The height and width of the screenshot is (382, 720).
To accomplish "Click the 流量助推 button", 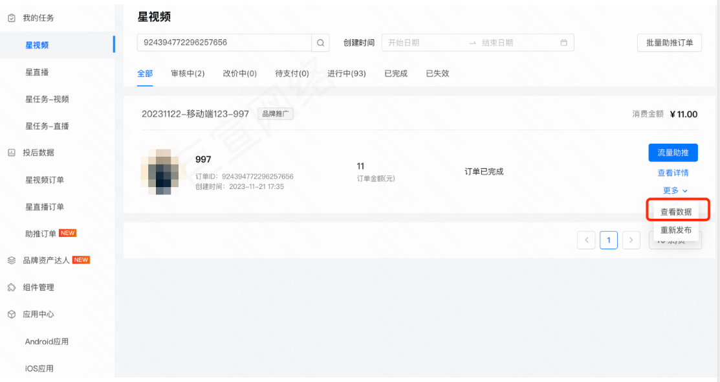I will (x=673, y=153).
